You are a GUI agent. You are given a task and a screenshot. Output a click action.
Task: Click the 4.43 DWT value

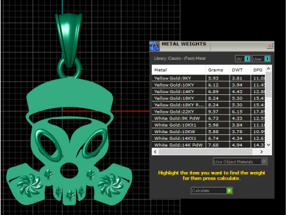(x=237, y=91)
